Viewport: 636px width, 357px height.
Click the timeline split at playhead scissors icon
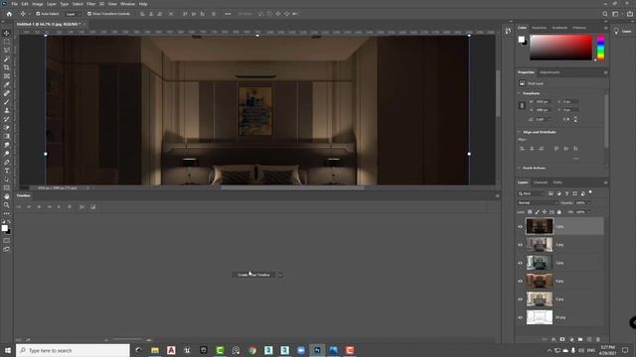click(x=81, y=207)
